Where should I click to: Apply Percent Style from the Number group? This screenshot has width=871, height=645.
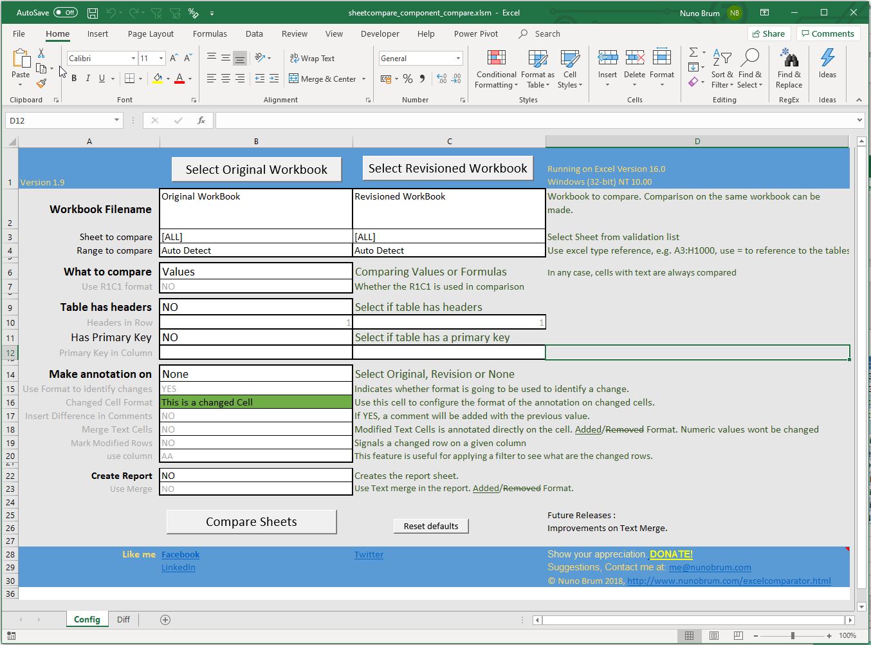[x=407, y=79]
